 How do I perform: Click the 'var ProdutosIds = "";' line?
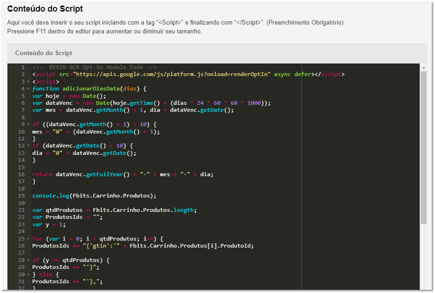(x=68, y=217)
